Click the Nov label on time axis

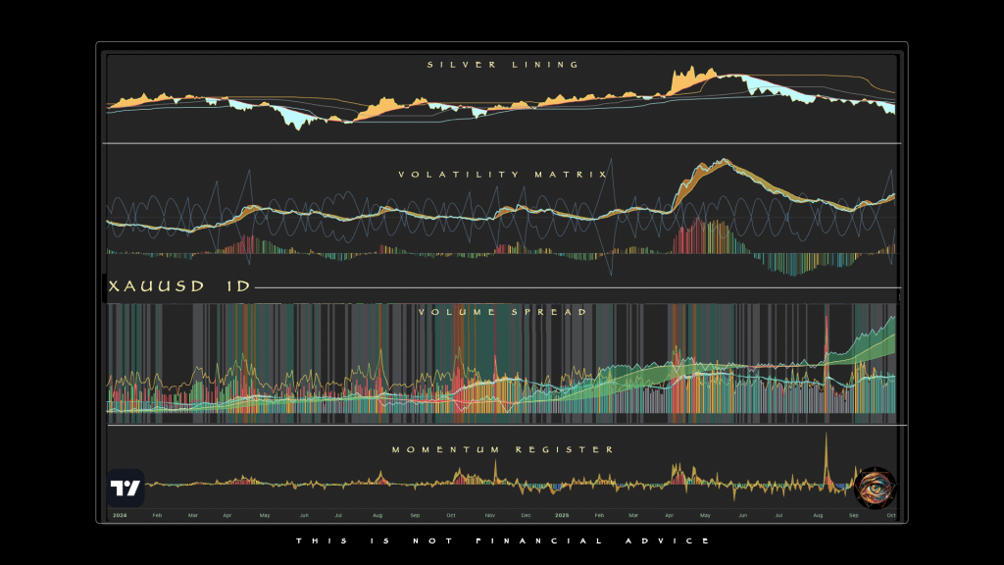coord(490,515)
